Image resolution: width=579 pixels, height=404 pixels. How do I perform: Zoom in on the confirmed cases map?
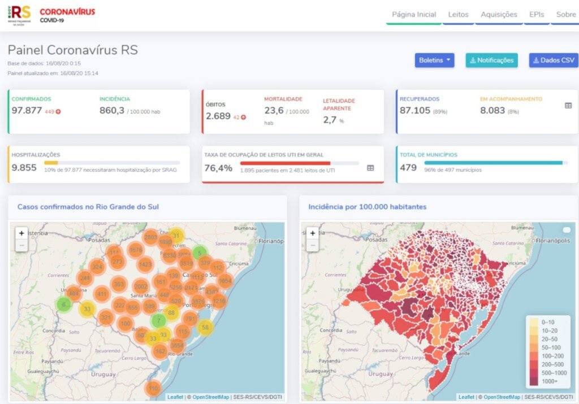[21, 233]
